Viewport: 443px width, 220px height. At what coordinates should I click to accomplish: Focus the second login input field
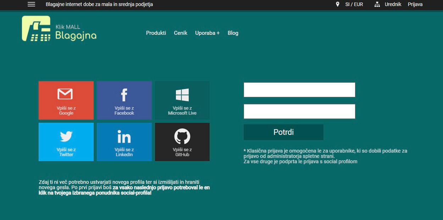[x=299, y=111]
